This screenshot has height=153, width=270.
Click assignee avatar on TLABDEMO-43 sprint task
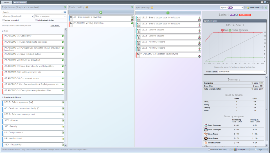pos(199,56)
